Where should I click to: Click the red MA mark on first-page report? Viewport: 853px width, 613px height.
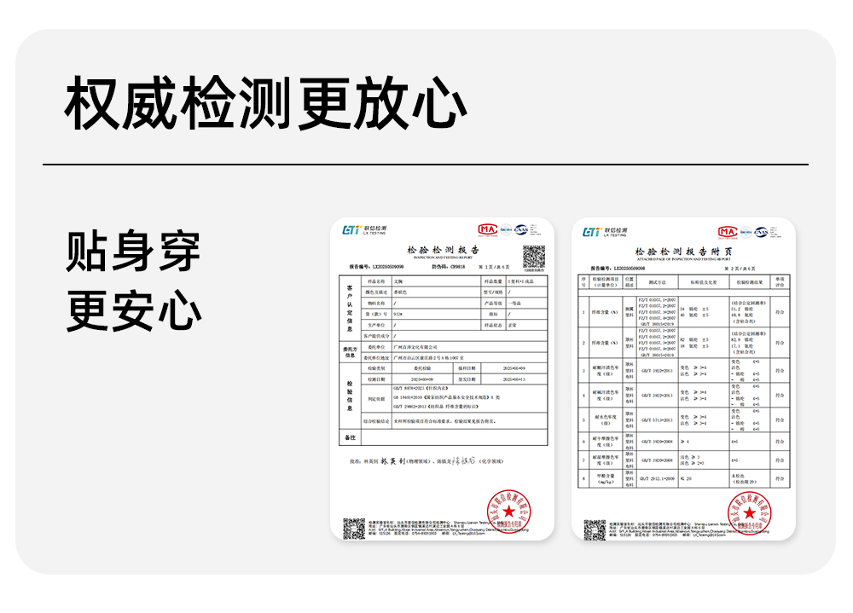(487, 229)
